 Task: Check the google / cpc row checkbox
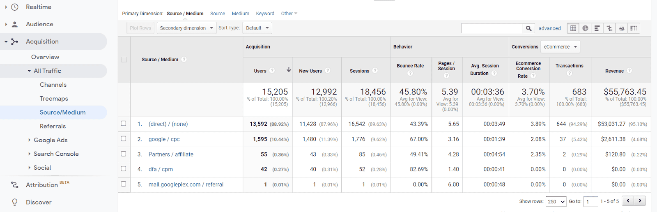tap(124, 138)
